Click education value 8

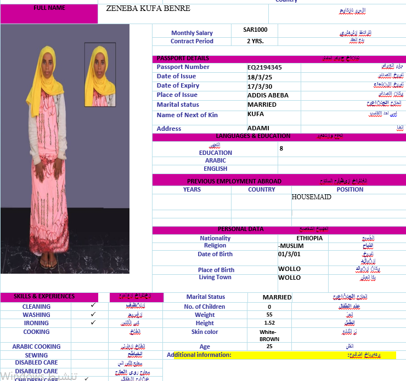click(x=281, y=148)
